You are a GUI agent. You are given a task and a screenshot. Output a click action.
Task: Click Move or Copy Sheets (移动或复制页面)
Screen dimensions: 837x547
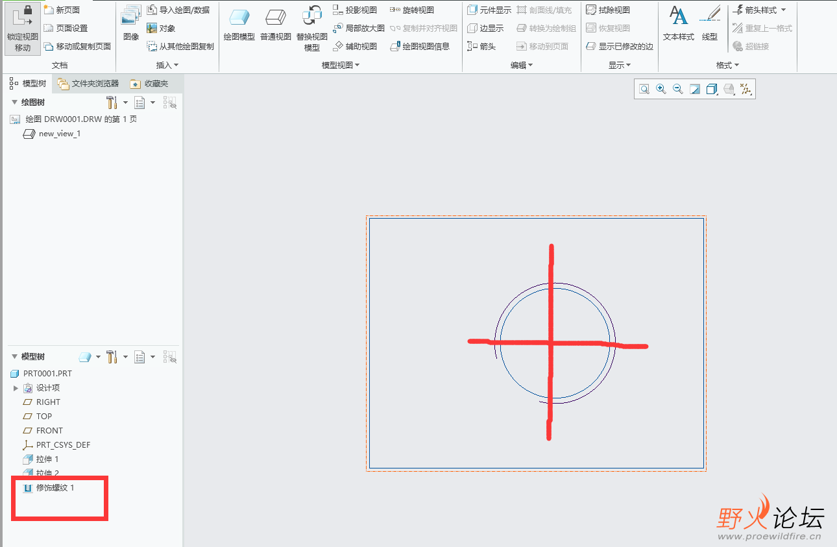[77, 46]
